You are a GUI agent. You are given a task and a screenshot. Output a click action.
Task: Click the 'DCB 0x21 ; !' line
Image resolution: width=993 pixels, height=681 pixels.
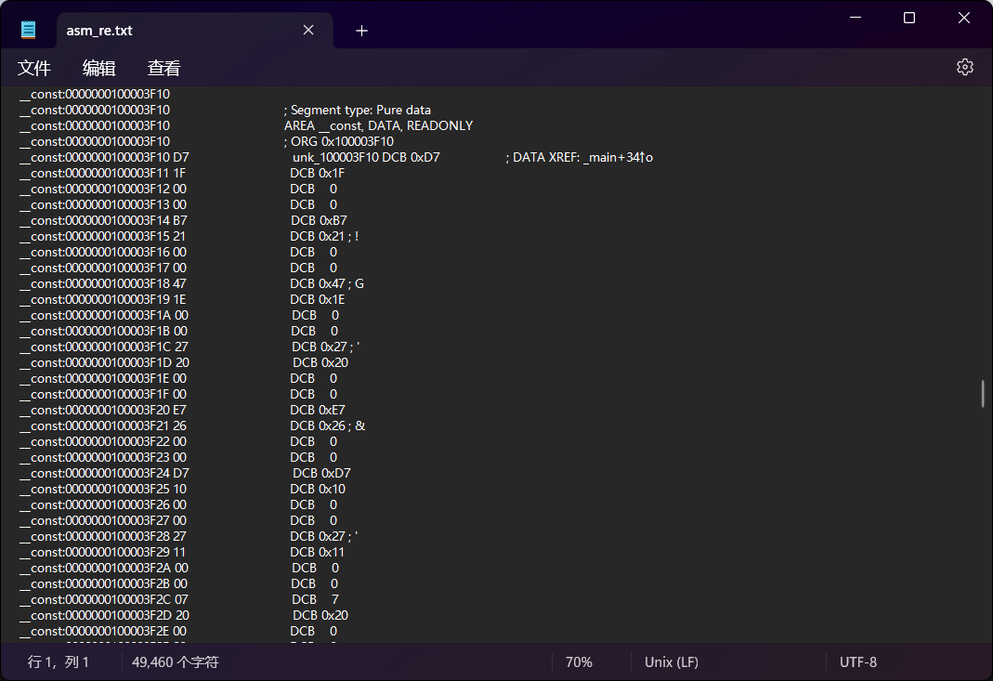tap(324, 236)
